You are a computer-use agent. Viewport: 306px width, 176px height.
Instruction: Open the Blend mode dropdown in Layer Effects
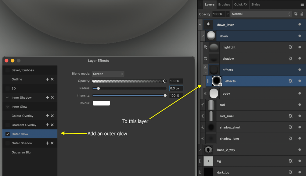pos(108,74)
